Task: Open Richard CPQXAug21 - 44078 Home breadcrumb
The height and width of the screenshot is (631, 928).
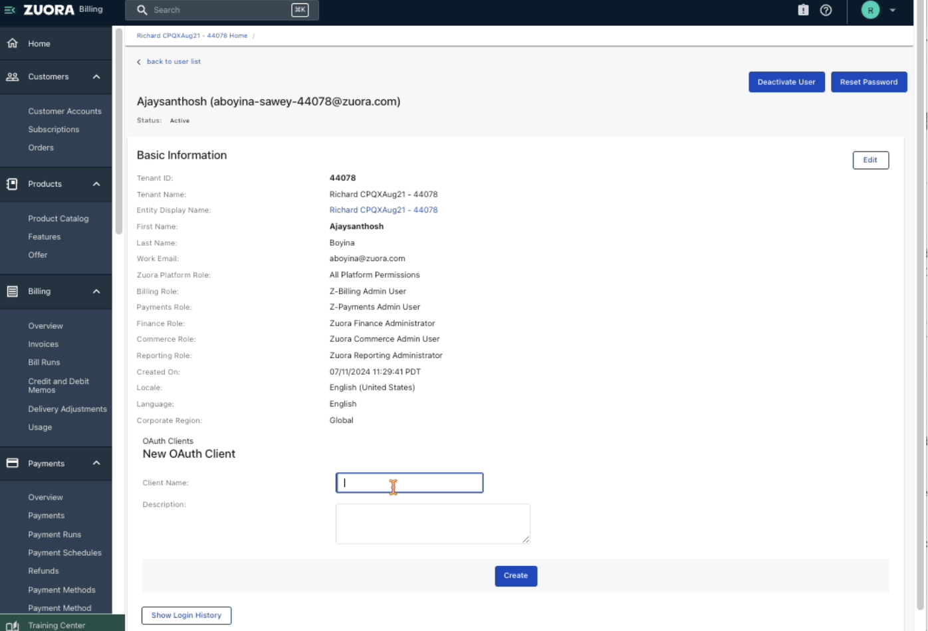Action: point(192,36)
